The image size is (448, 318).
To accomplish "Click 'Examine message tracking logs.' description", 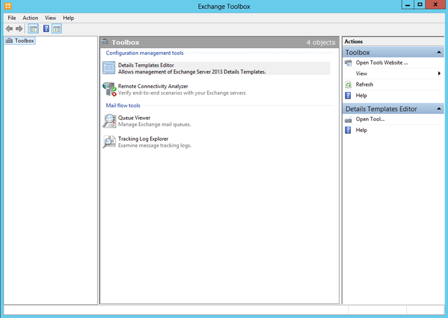I will click(155, 145).
